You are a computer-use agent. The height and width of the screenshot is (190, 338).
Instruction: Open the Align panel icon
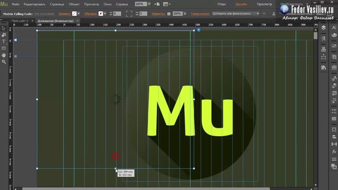click(x=334, y=137)
